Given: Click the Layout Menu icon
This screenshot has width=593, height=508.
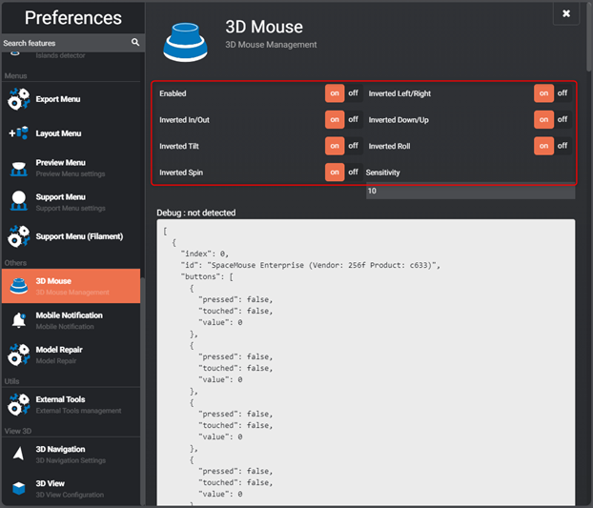Looking at the screenshot, I should click(18, 134).
